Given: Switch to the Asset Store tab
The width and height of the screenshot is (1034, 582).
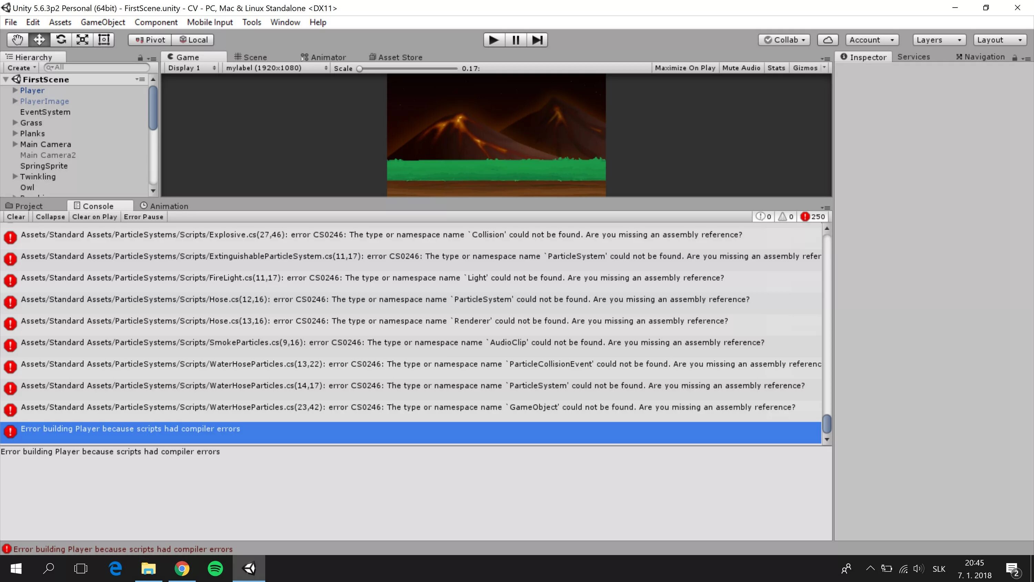Looking at the screenshot, I should tap(396, 57).
